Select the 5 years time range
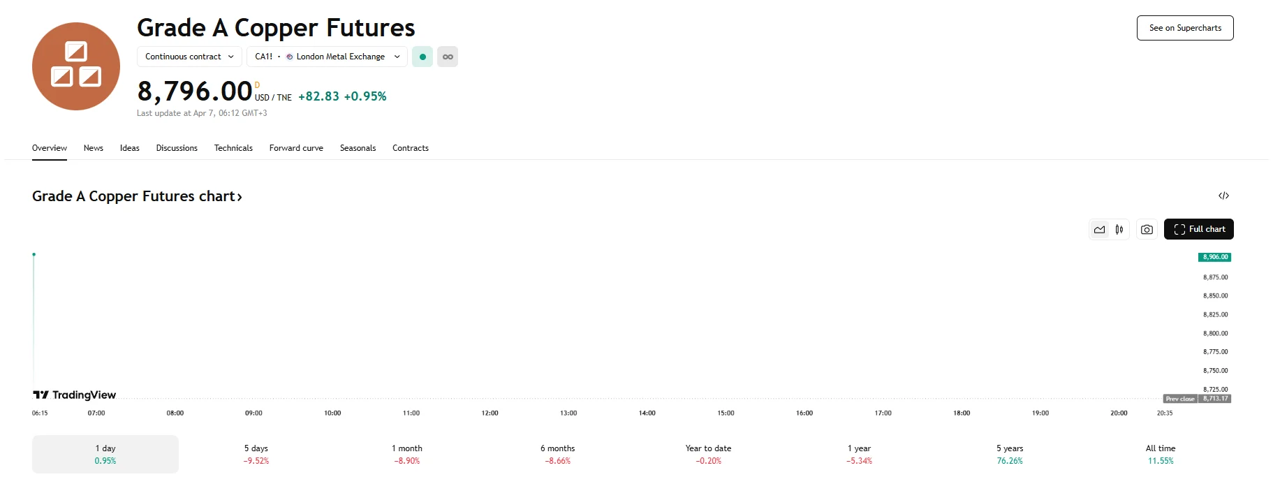Viewport: 1273px width, 491px height. 1009,454
